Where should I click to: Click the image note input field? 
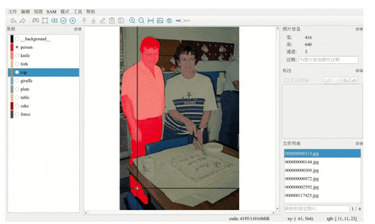[328, 60]
